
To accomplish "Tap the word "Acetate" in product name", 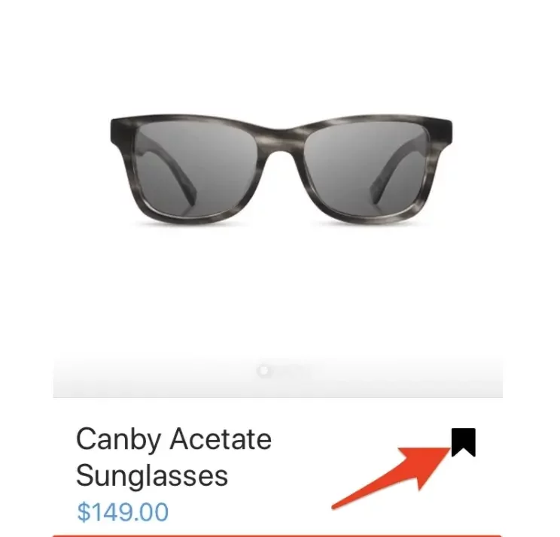I will [221, 439].
